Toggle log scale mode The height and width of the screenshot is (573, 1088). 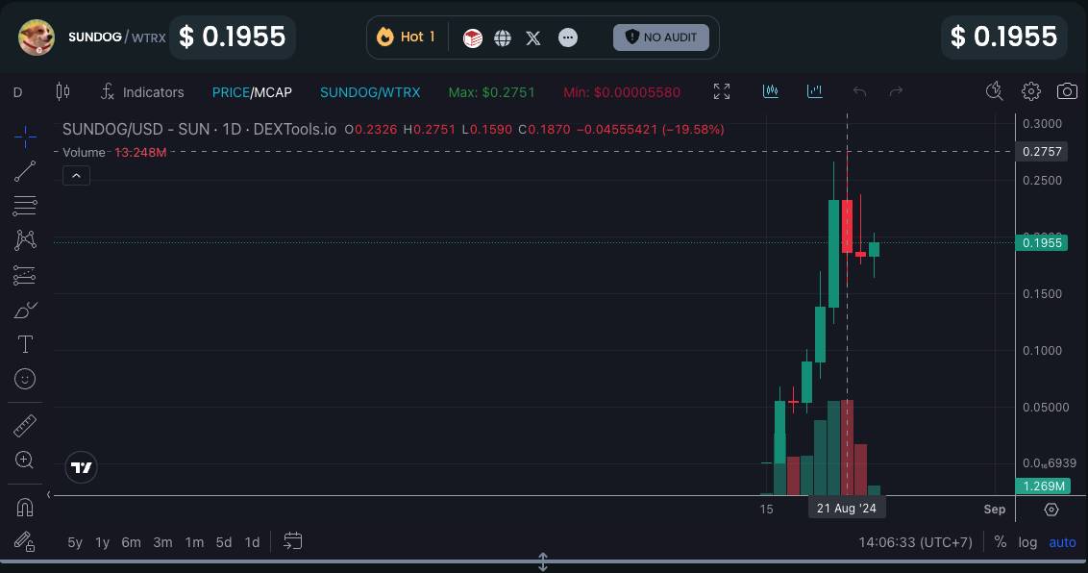(x=1027, y=542)
